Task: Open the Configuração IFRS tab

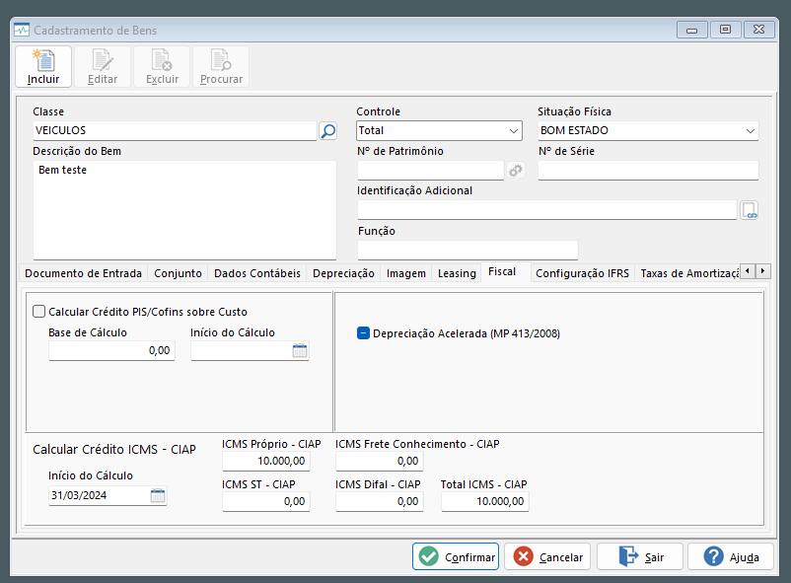Action: (582, 273)
